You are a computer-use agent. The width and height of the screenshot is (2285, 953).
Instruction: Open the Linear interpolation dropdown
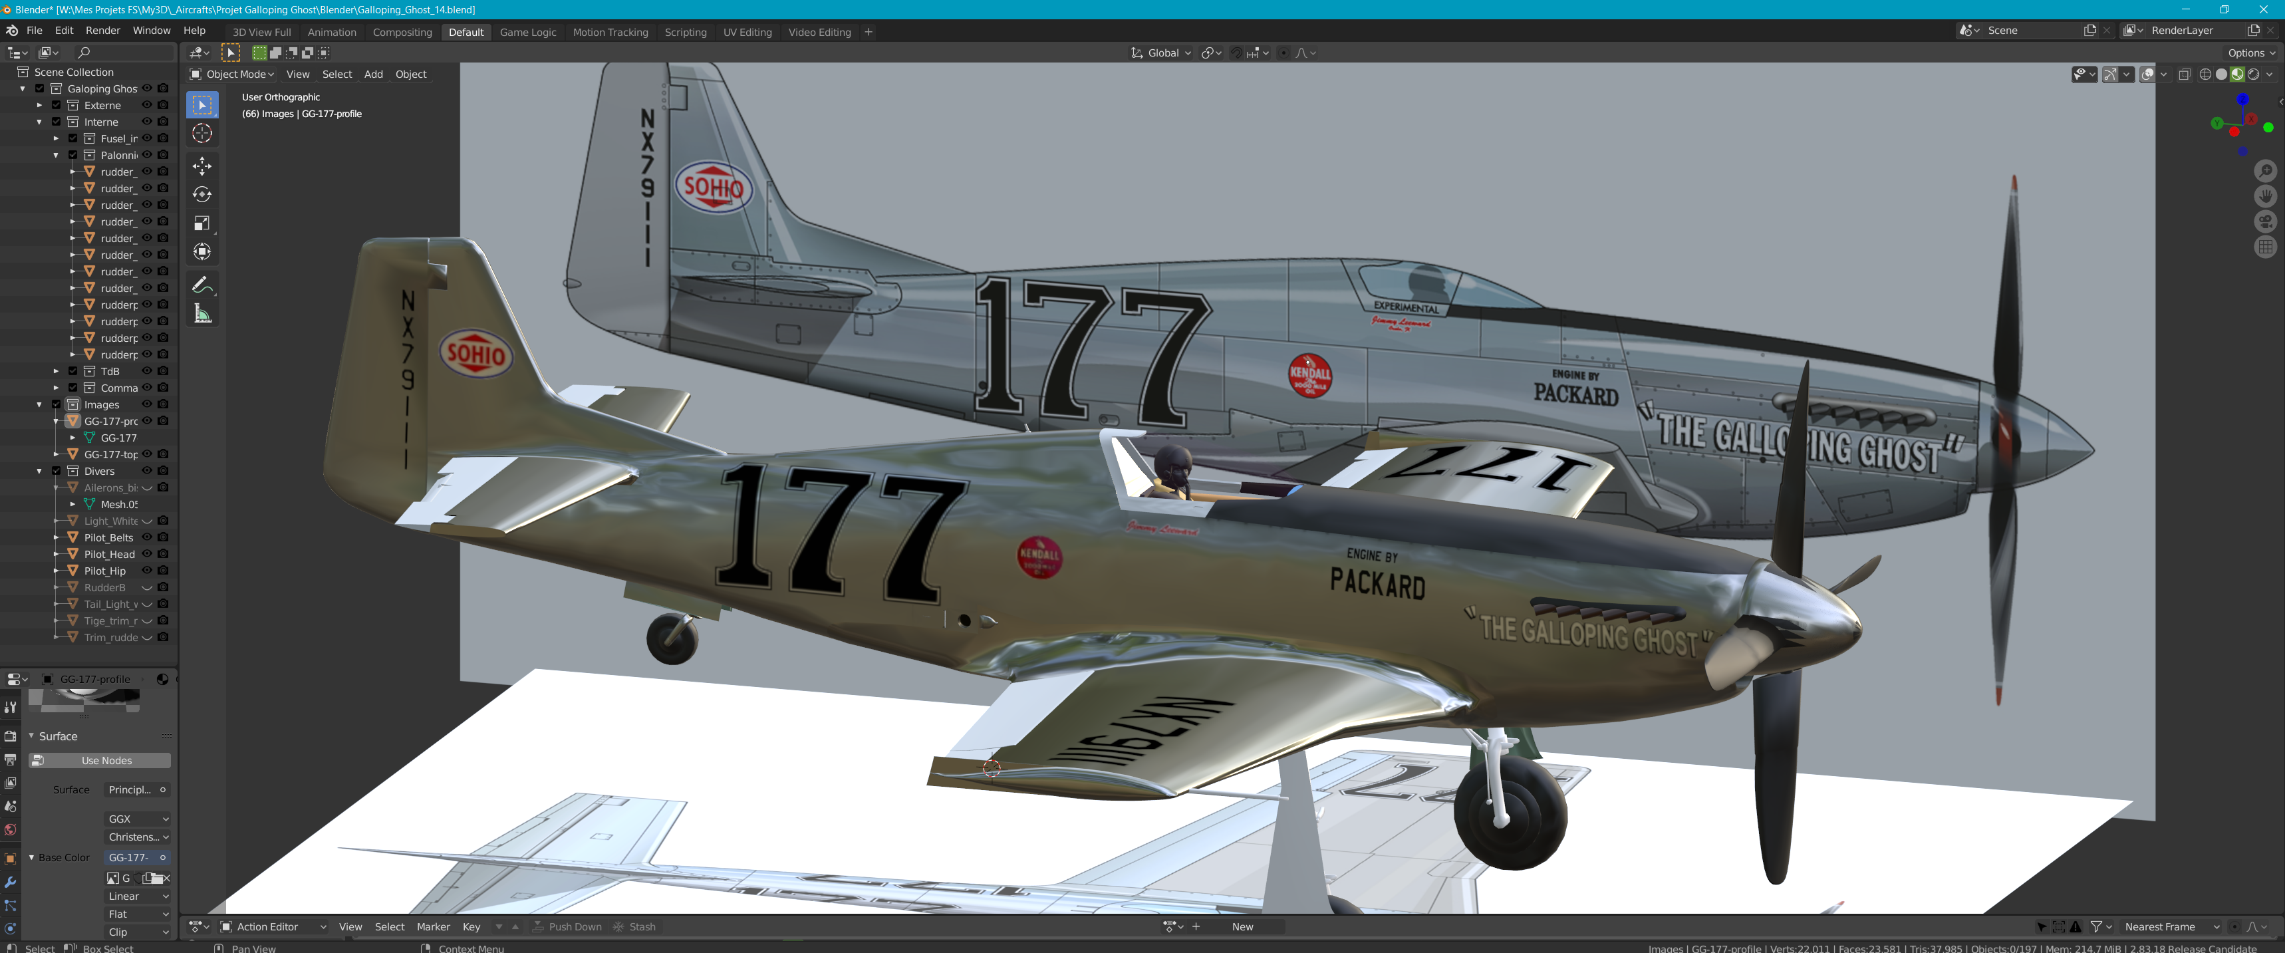click(138, 896)
